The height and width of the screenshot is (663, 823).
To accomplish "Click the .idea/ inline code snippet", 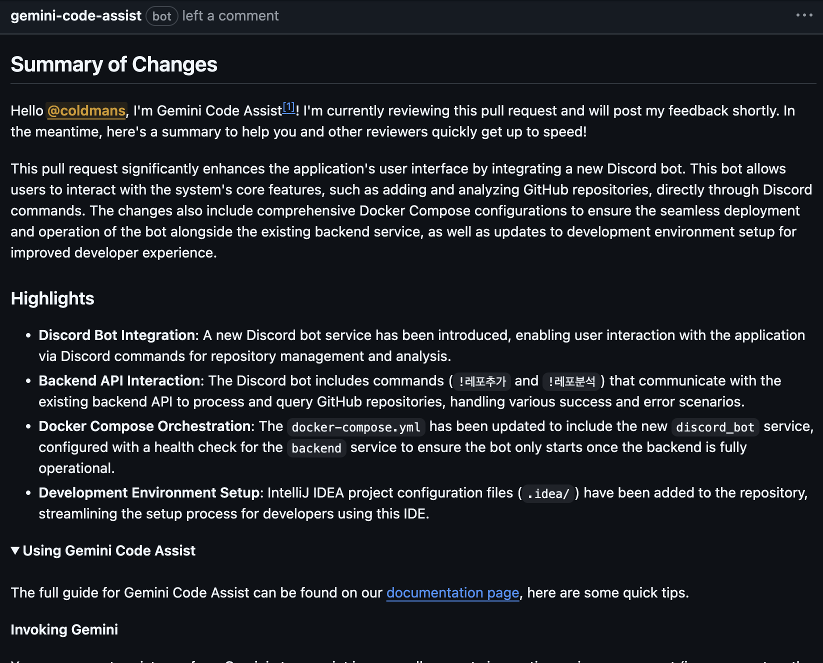I will [x=548, y=493].
